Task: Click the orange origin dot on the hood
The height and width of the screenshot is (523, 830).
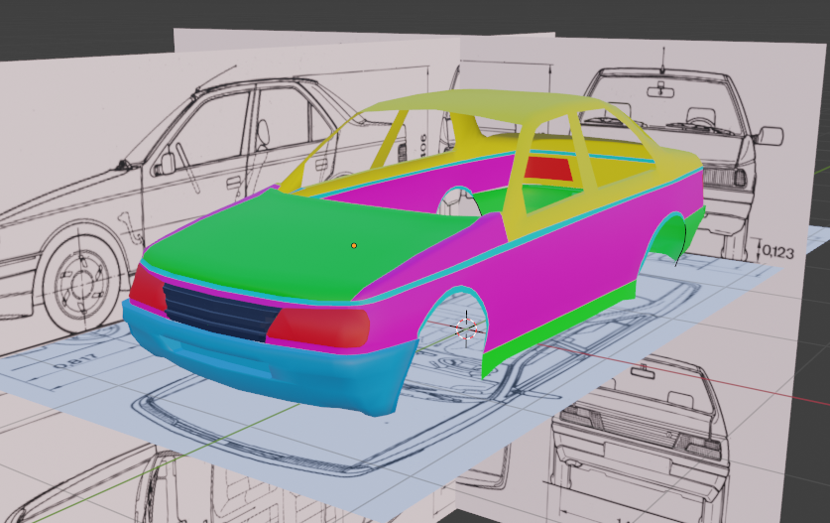Action: pyautogui.click(x=354, y=245)
